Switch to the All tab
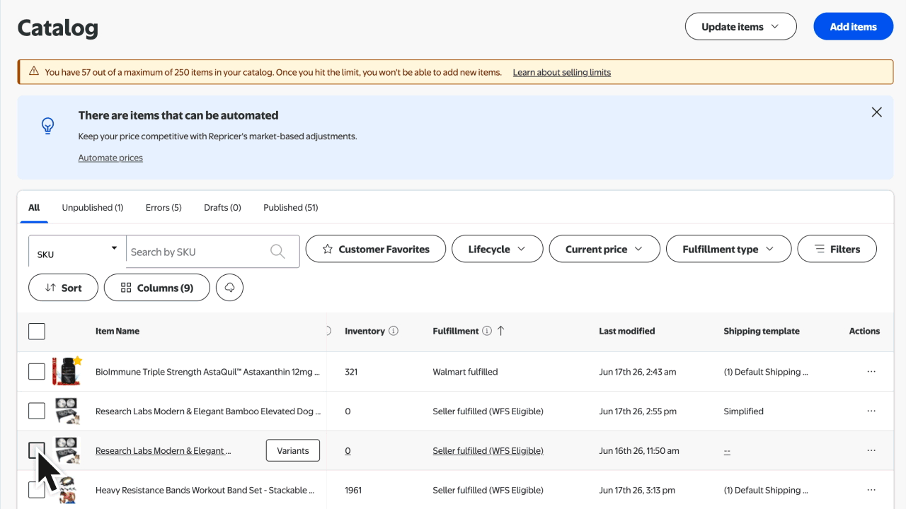 (x=34, y=208)
